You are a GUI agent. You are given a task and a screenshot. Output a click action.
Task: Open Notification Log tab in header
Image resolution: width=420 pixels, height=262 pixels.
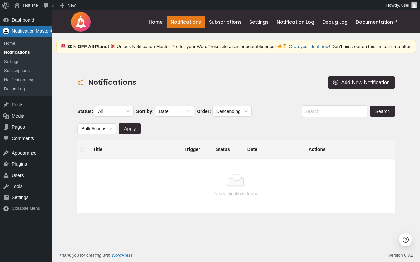pyautogui.click(x=295, y=22)
